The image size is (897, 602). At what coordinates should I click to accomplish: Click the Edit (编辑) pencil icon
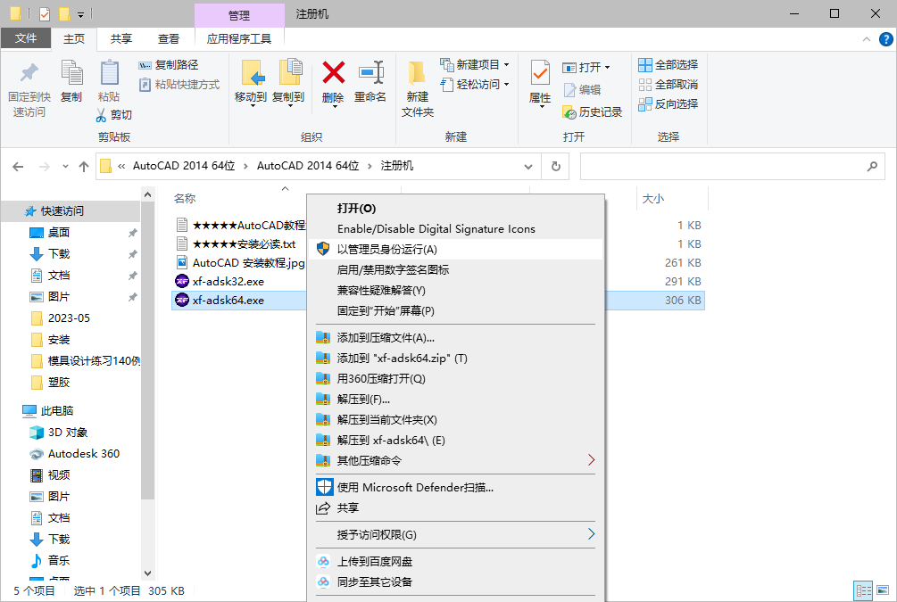coord(584,89)
